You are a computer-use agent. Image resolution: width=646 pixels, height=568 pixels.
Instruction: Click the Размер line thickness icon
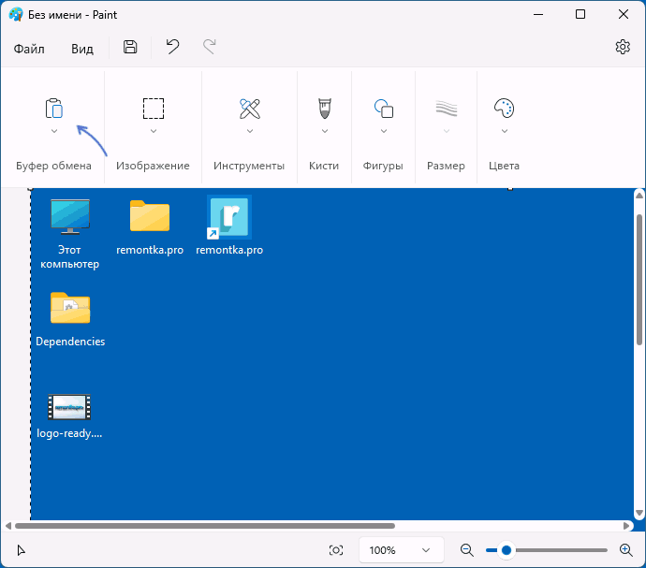click(447, 109)
